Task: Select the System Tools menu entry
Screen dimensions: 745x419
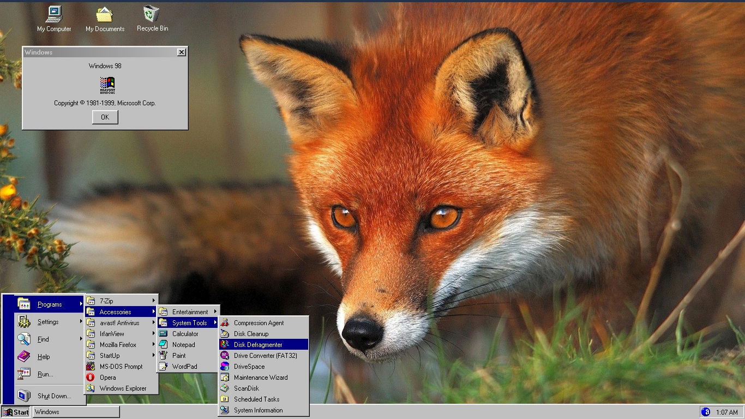Action: point(188,323)
